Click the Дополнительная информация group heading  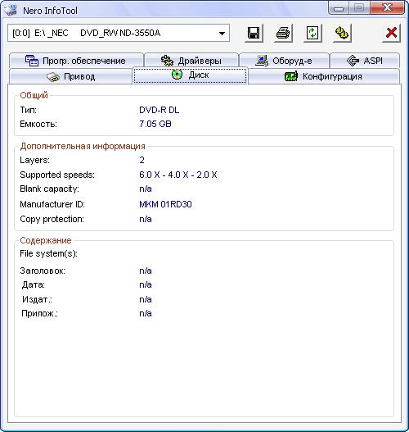pyautogui.click(x=83, y=146)
